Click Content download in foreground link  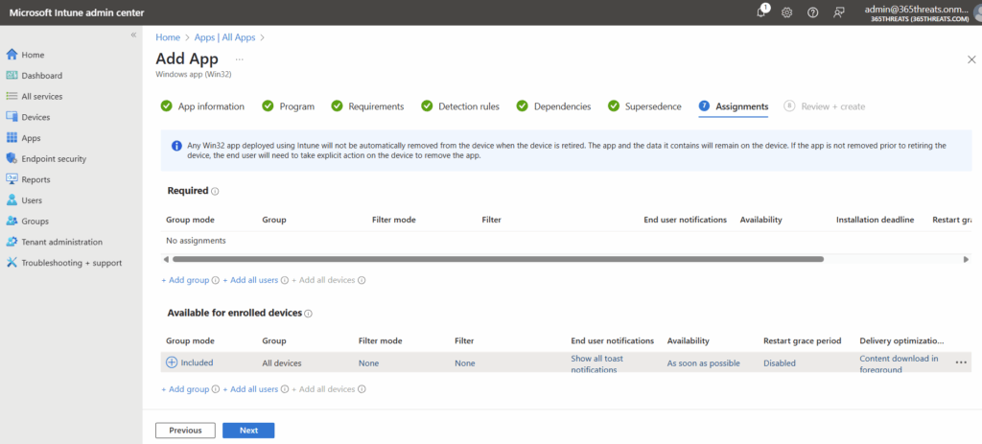[899, 363]
